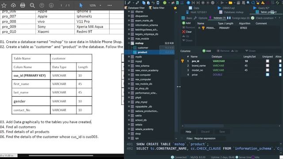Click the run query play icon in the toolbar

coord(222,3)
